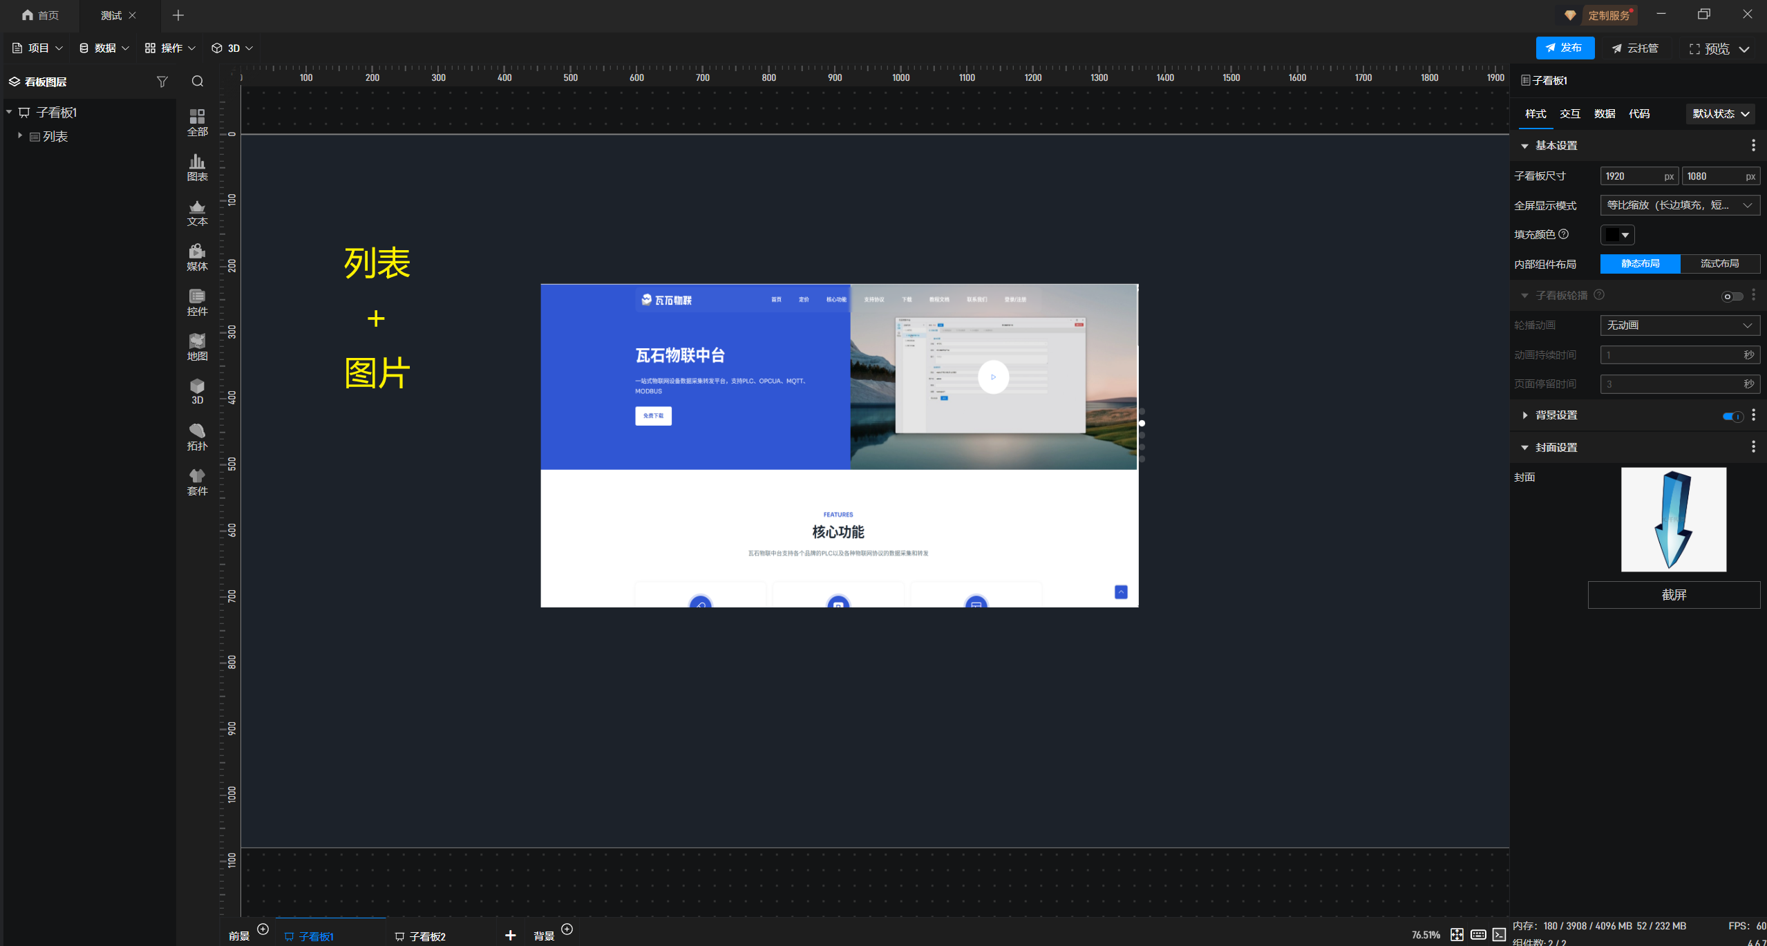Open the 默认状态 state dropdown
Viewport: 1767px width, 946px height.
tap(1721, 114)
